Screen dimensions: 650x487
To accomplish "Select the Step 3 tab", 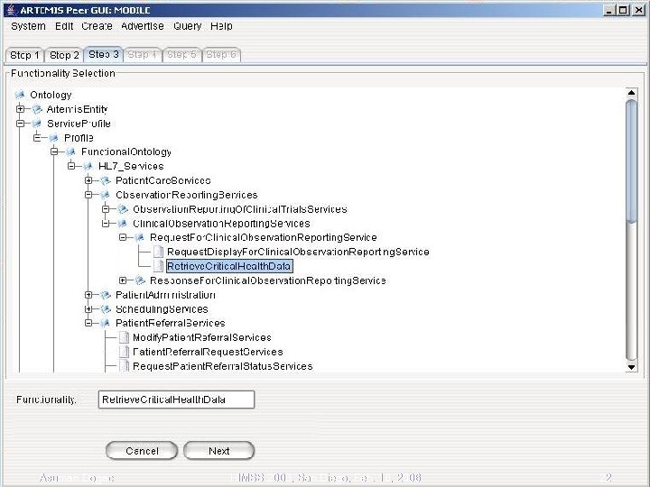I will 104,54.
